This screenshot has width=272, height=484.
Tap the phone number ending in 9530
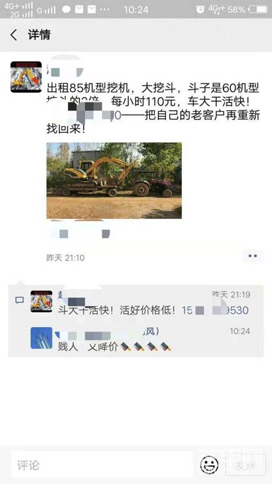[215, 311]
